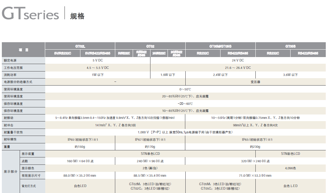This screenshot has width=328, height=193.
Task: Click the GT02L column header
Action: 80,46
